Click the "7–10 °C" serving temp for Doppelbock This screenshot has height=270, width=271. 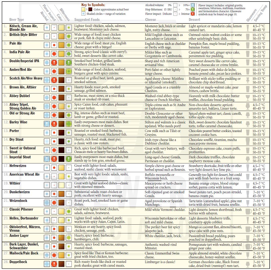coord(259,262)
